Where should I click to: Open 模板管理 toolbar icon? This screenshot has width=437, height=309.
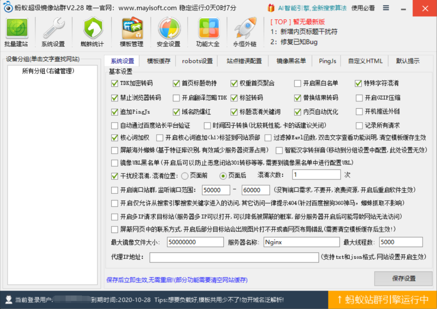131,29
